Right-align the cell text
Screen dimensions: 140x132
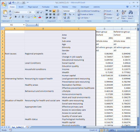coord(54,14)
